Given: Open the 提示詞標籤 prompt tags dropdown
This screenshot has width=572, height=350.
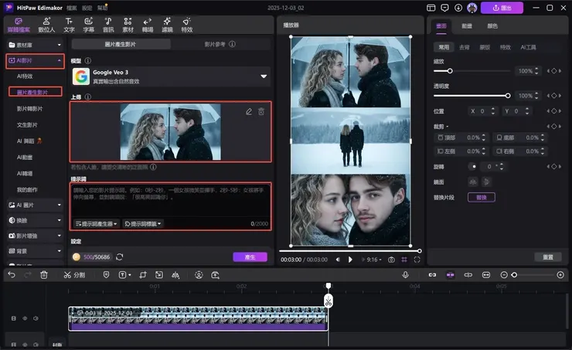Looking at the screenshot, I should pyautogui.click(x=143, y=223).
